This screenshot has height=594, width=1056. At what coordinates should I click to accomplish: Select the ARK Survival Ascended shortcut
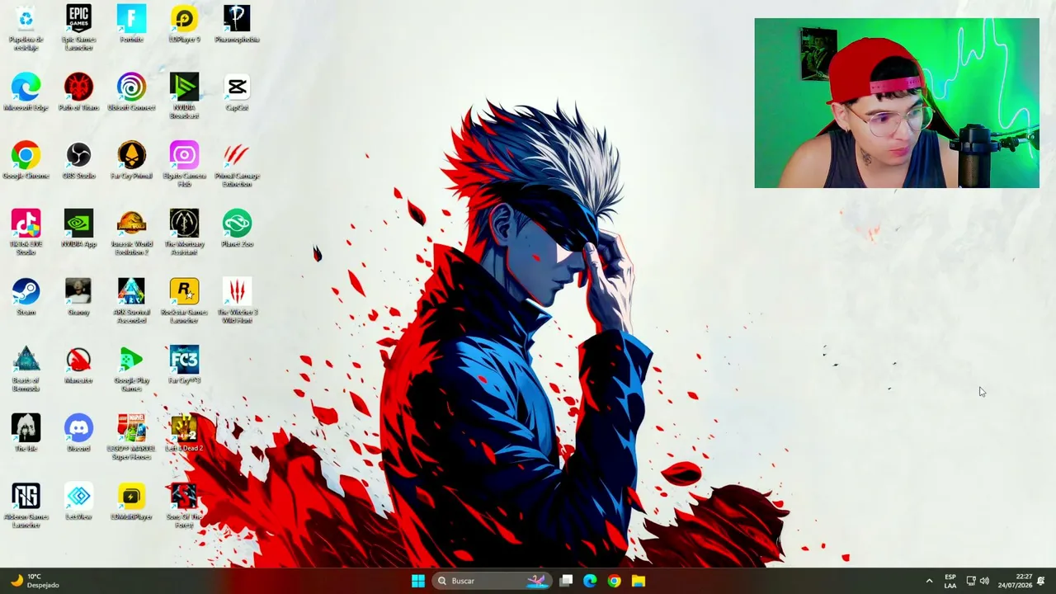[x=131, y=301]
